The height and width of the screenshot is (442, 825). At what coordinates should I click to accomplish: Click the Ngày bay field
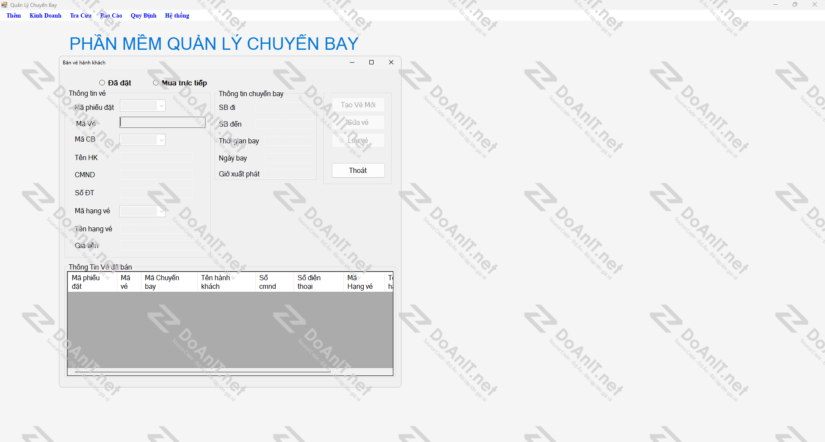(289, 158)
